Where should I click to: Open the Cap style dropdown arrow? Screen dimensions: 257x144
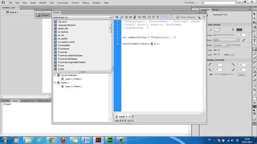219,50
